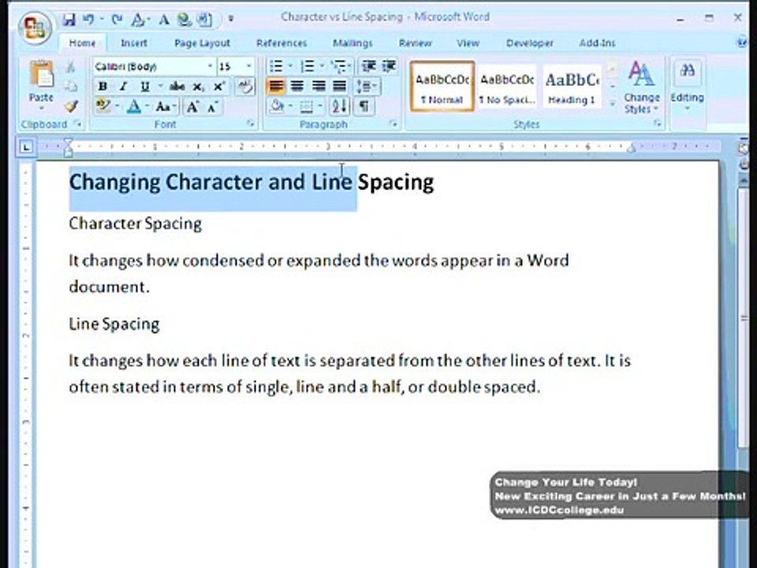Grow font size with large A
The image size is (757, 568).
pyautogui.click(x=192, y=106)
